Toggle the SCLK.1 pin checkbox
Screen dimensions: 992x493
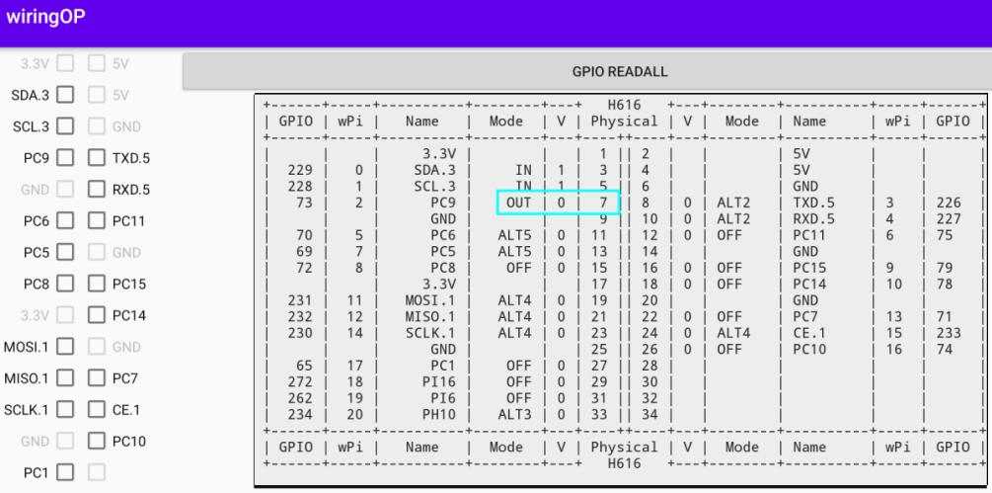65,409
